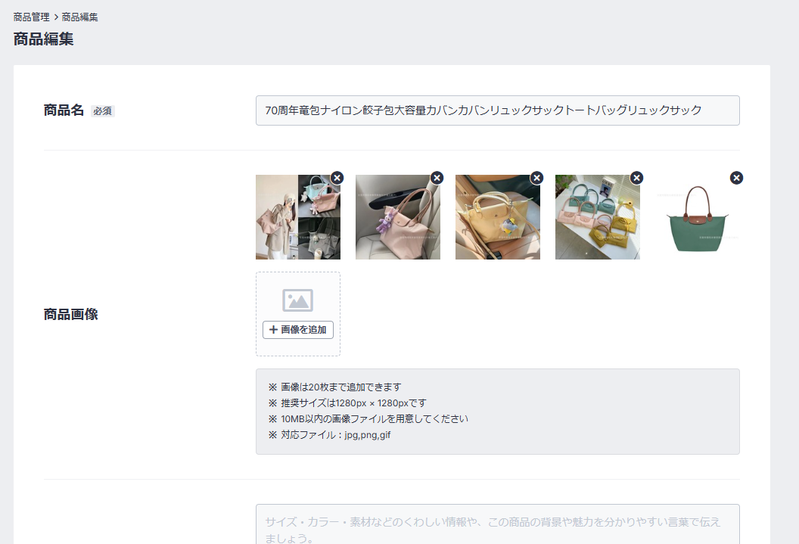Viewport: 799px width, 544px height.
Task: Select the woman-with-bag collage thumbnail
Action: coord(298,217)
